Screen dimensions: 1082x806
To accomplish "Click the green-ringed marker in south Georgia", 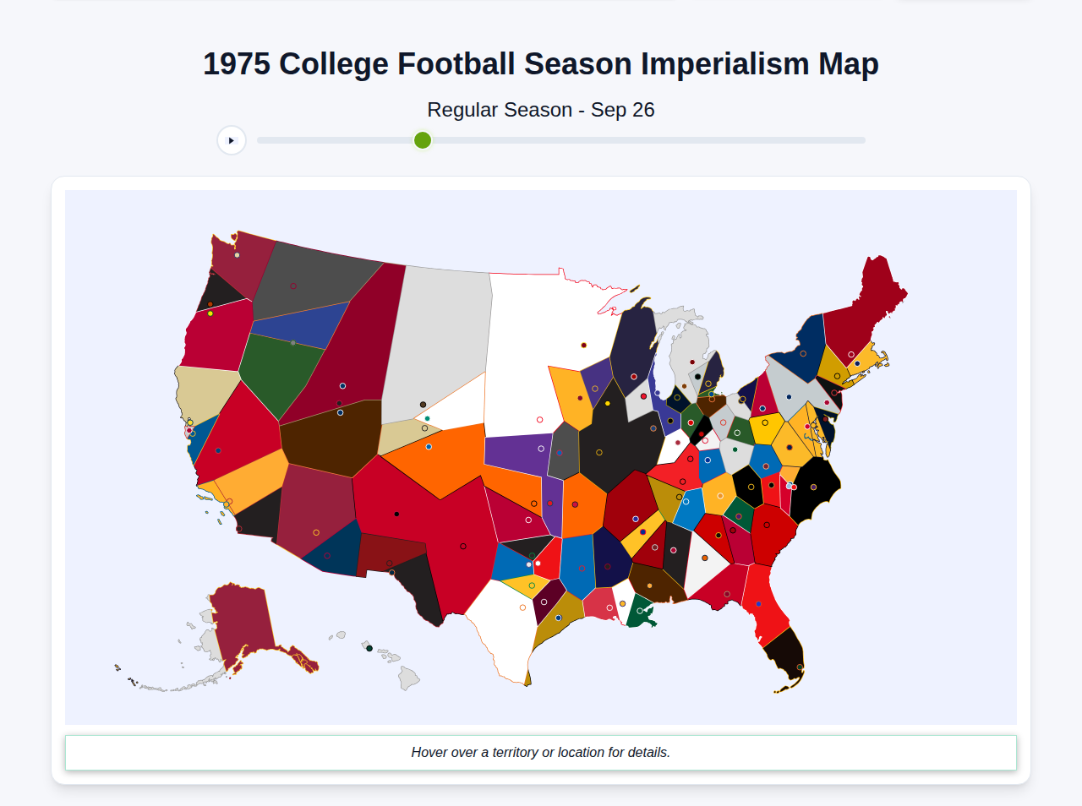I will click(727, 593).
